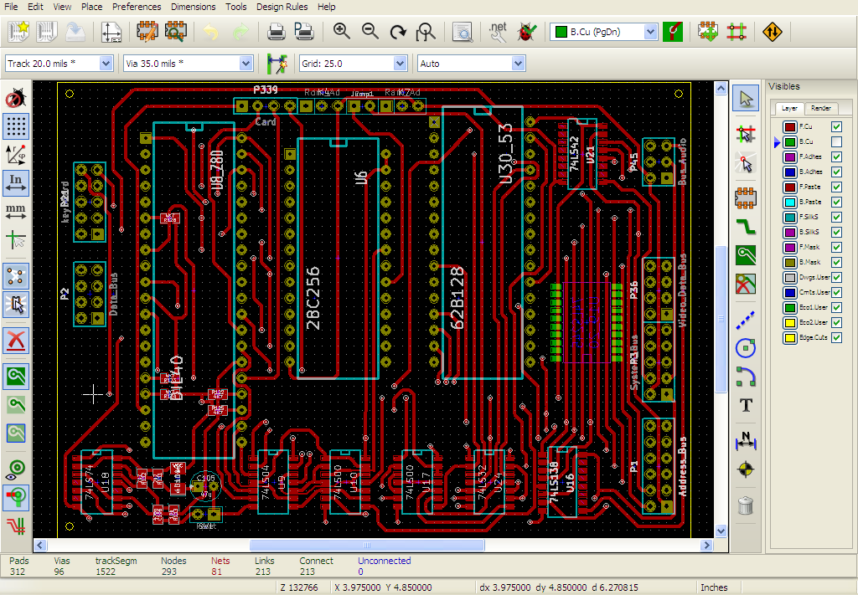
Task: Toggle units to millimeters
Action: tap(16, 211)
